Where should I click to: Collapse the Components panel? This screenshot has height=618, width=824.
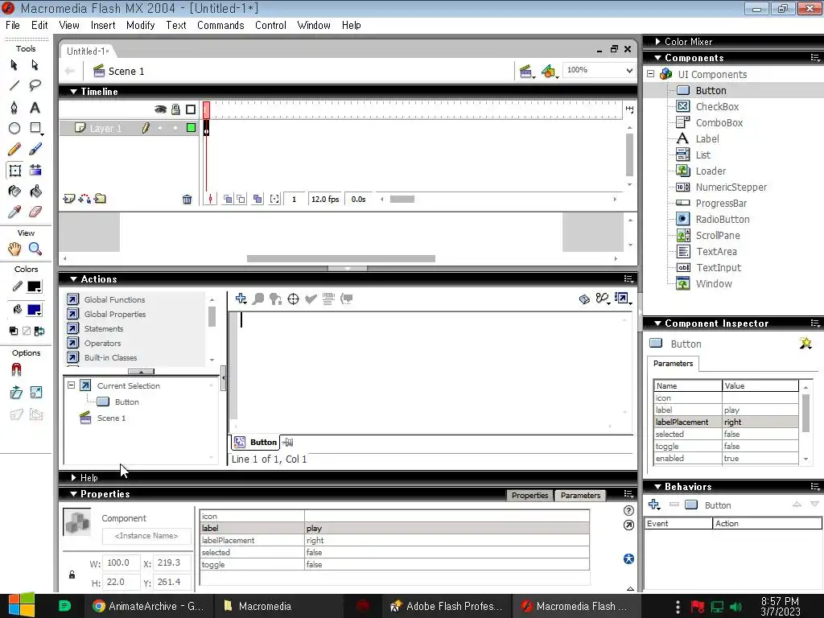point(657,58)
